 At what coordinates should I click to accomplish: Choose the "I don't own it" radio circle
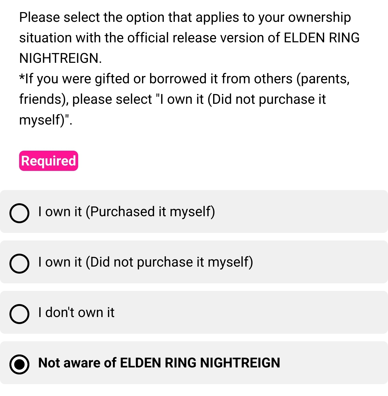[19, 314]
